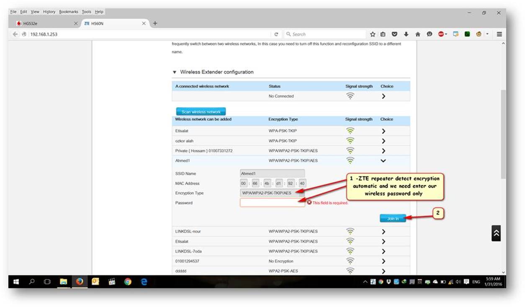The height and width of the screenshot is (307, 525).
Task: Open the Help menu
Action: [99, 12]
